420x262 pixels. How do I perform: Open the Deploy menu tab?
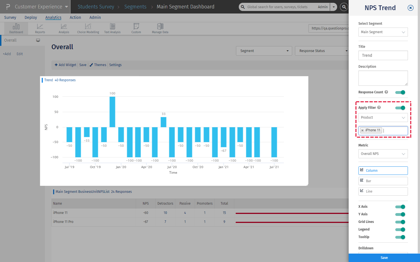point(31,17)
